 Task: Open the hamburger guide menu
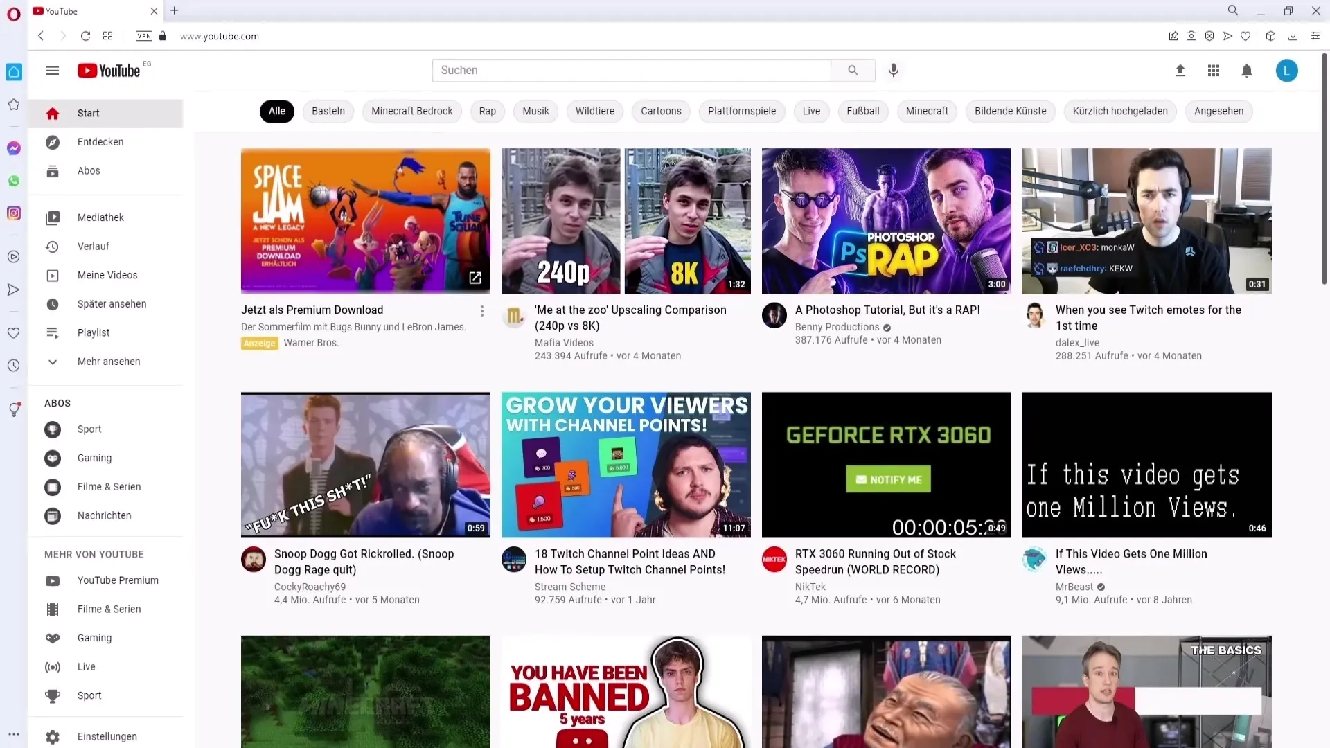click(x=53, y=71)
